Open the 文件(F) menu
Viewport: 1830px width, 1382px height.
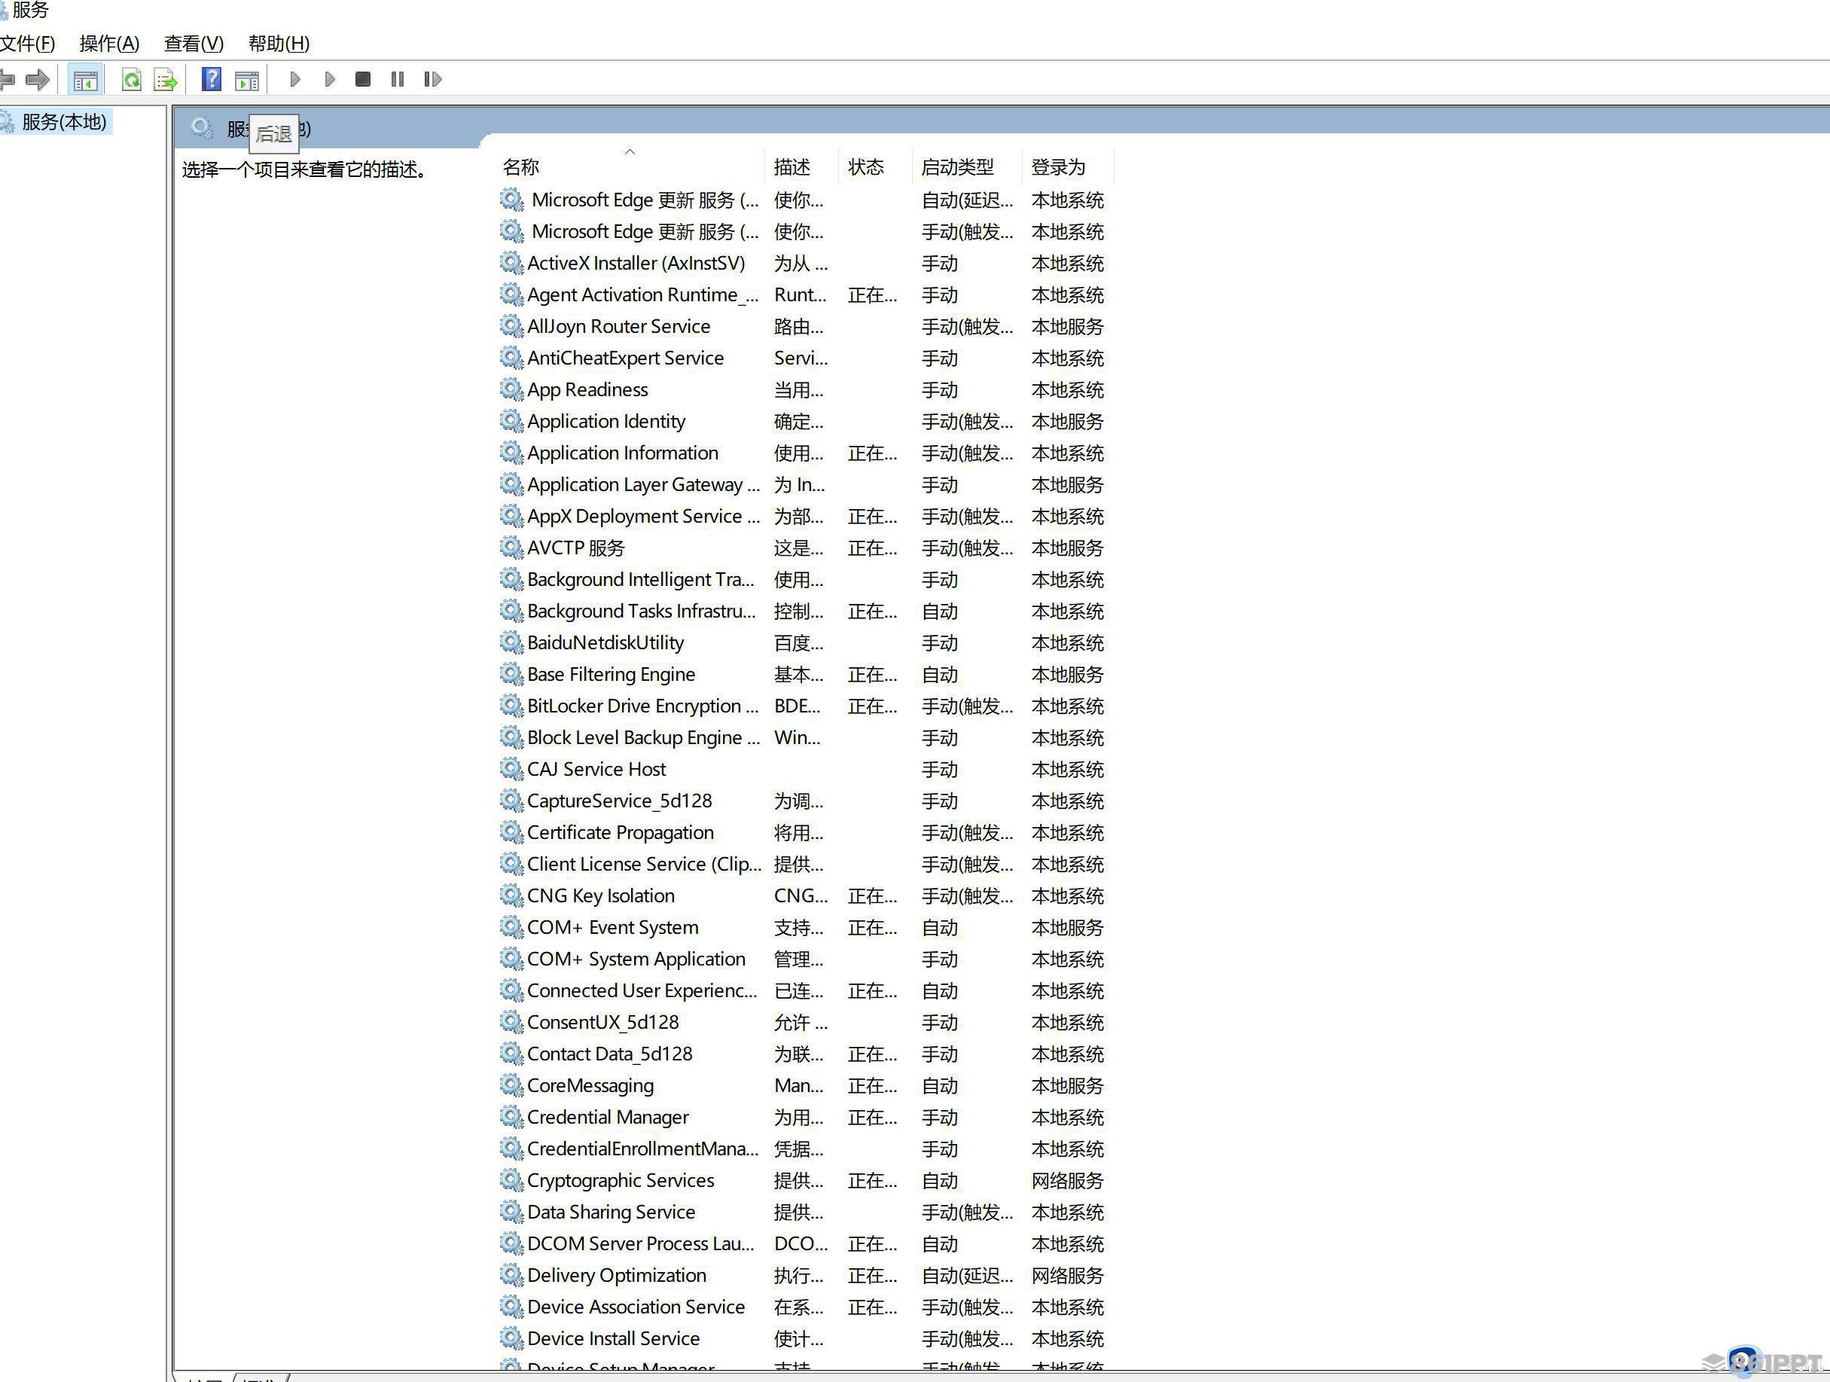(27, 43)
